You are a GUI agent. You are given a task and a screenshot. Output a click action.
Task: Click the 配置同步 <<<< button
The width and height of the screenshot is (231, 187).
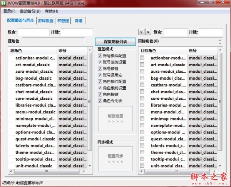pos(115,159)
